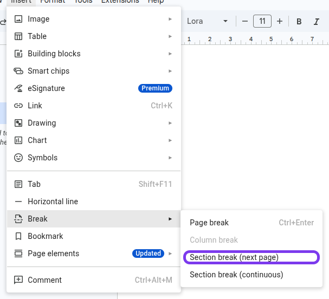Click the Tab document icon

(18, 184)
